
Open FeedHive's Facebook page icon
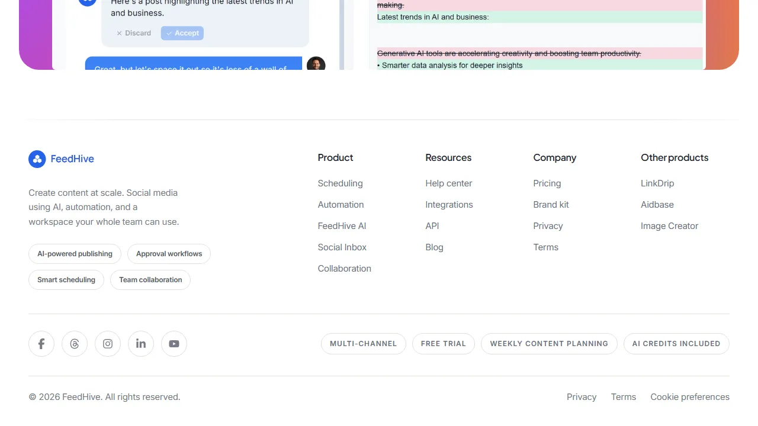41,344
